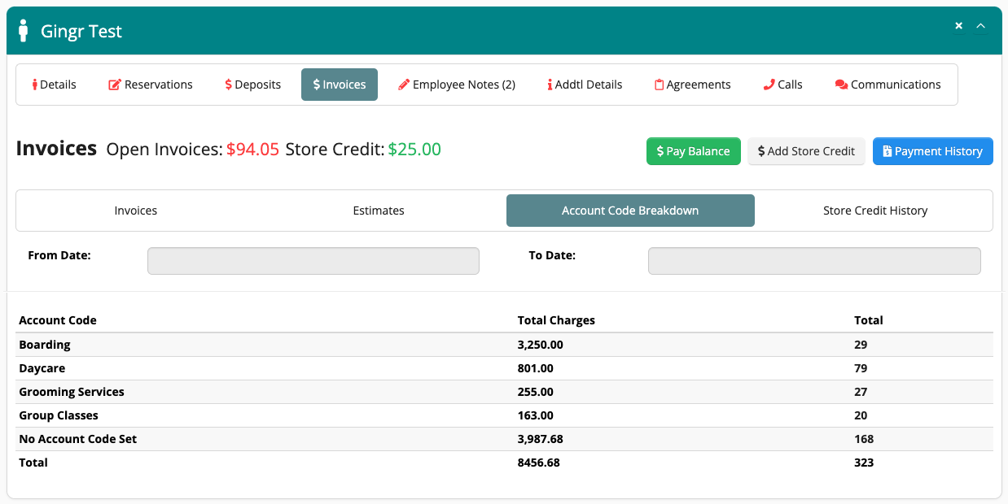Click the clipboard icon on Agreements tab
This screenshot has width=1008, height=504.
(x=661, y=84)
